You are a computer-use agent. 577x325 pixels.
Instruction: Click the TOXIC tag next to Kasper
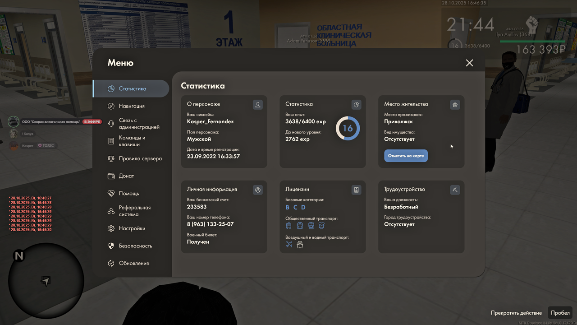46,146
